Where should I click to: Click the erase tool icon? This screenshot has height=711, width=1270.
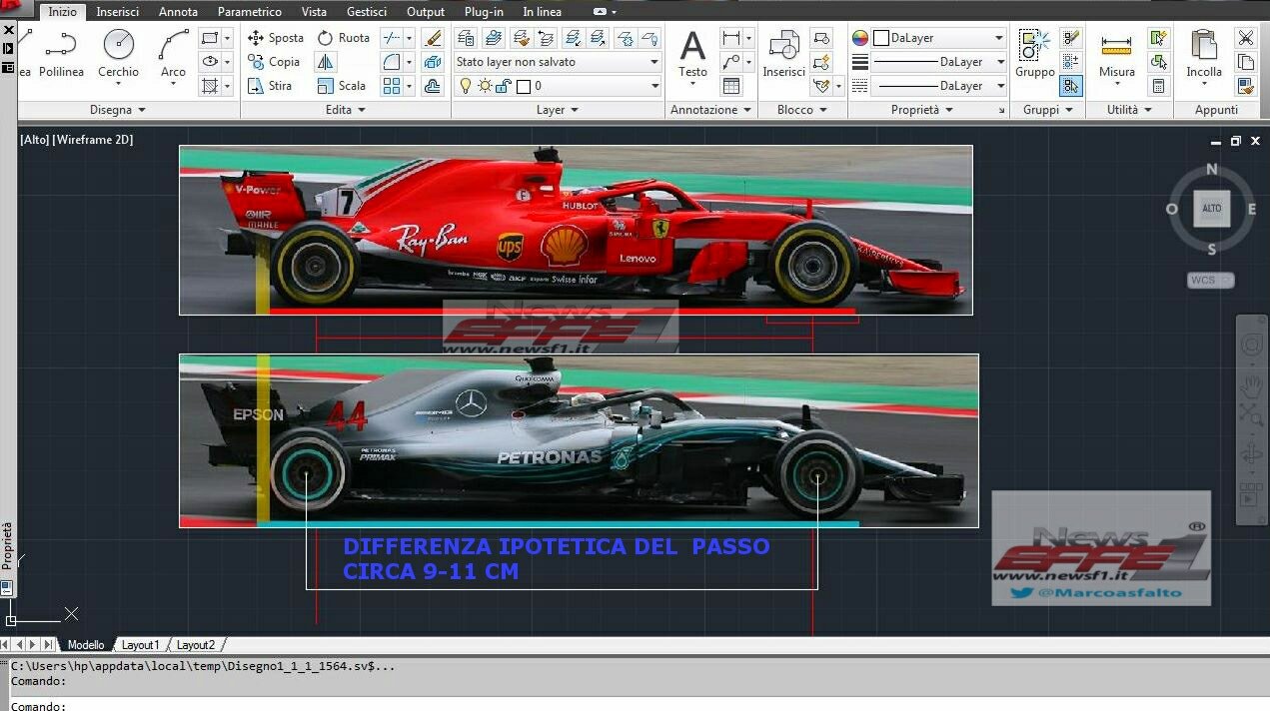(x=433, y=38)
